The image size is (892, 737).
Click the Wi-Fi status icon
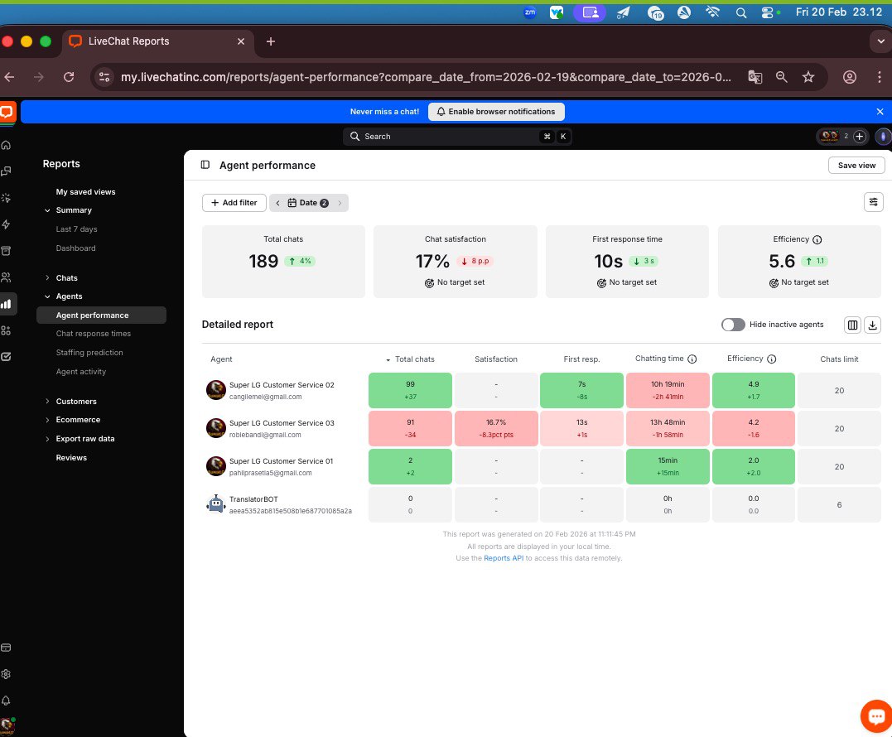pos(712,12)
